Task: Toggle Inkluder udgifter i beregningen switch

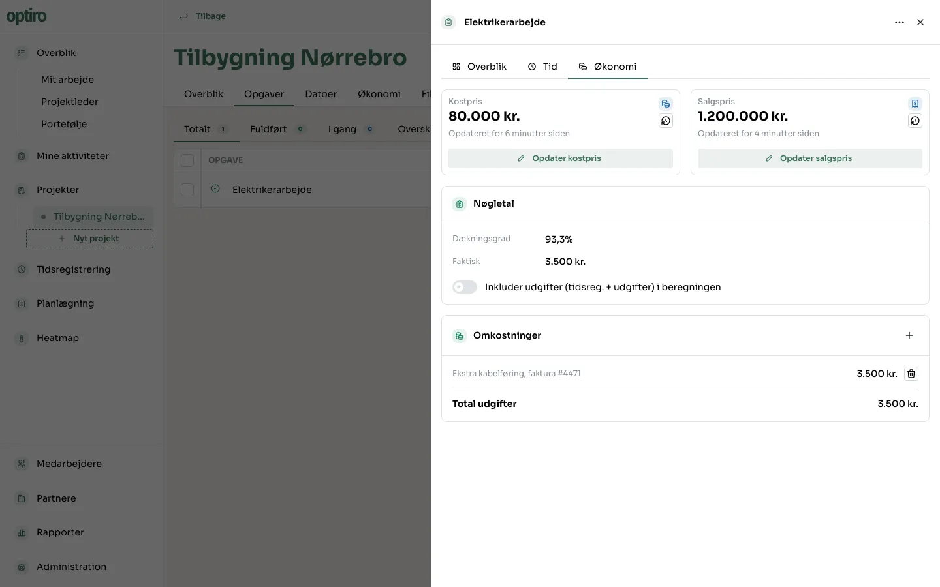Action: tap(465, 287)
